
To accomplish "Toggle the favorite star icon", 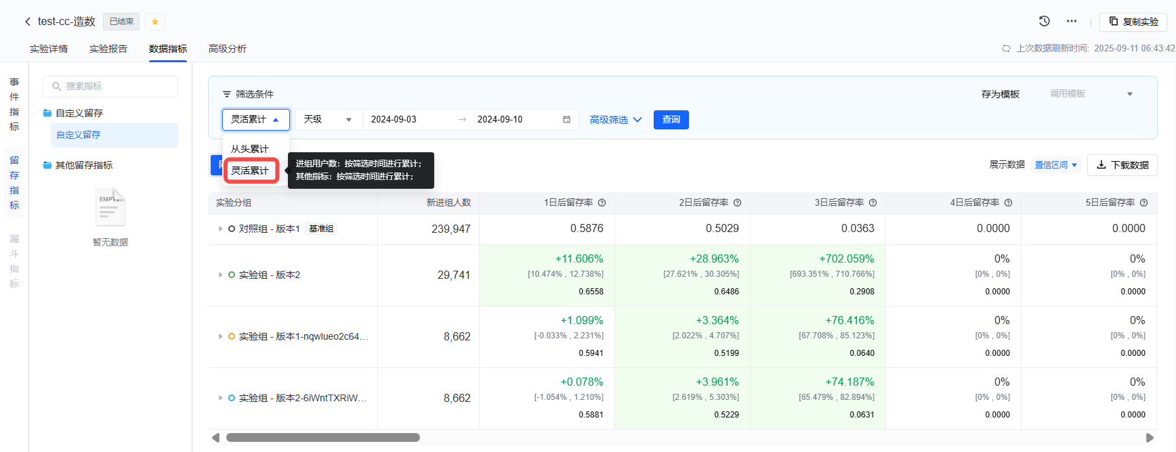I will click(155, 22).
